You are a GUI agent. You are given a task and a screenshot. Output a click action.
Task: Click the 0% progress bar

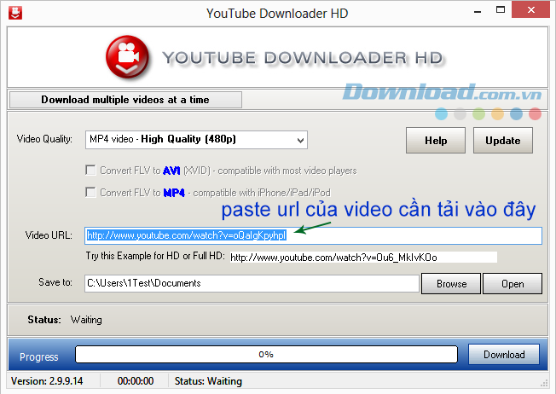coord(266,354)
